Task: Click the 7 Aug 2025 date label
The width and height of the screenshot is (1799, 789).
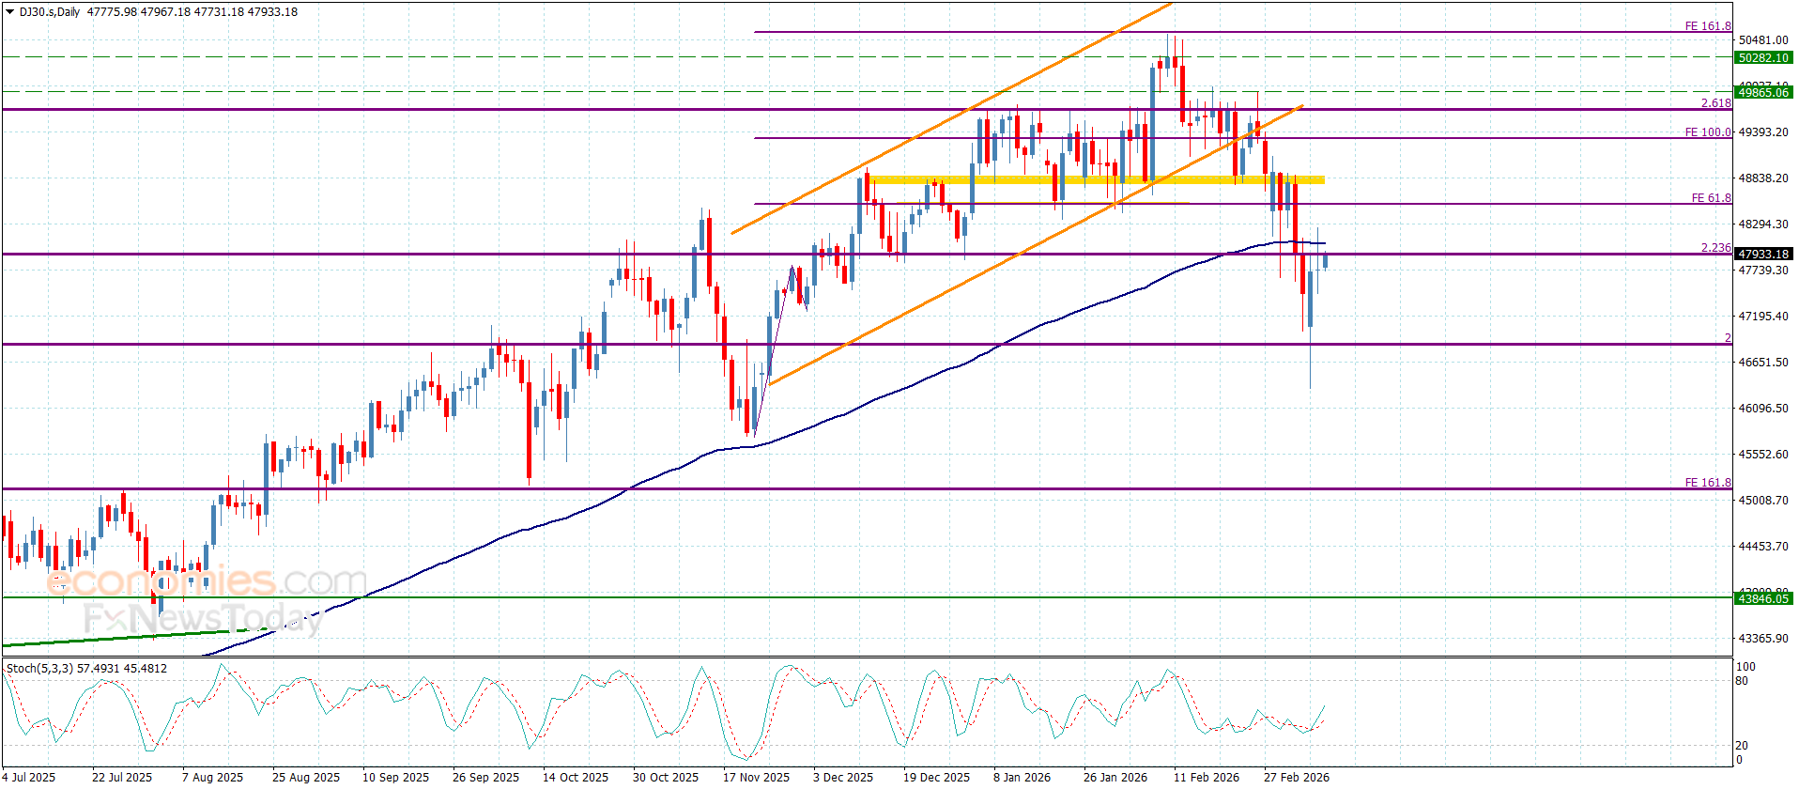Action: 212,778
